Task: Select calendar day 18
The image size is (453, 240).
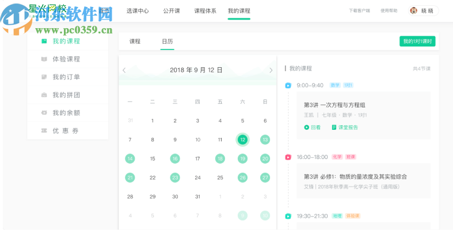Action: 220,158
